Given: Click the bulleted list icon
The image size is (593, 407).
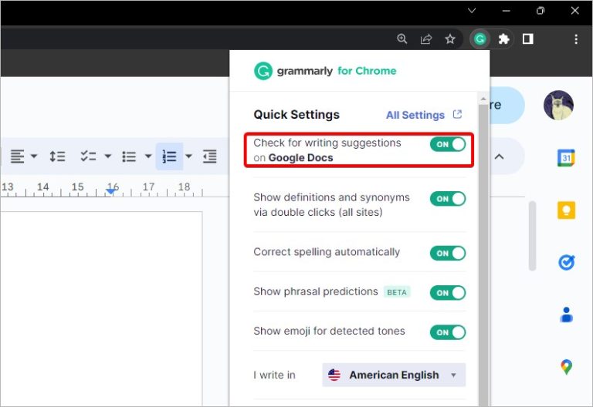Looking at the screenshot, I should (129, 156).
